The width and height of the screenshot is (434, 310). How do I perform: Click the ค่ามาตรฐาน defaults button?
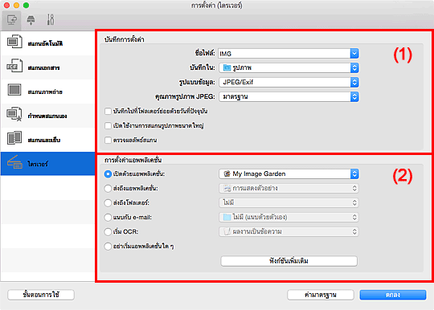[320, 295]
